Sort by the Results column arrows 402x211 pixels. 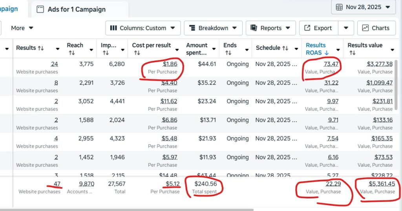pos(40,48)
